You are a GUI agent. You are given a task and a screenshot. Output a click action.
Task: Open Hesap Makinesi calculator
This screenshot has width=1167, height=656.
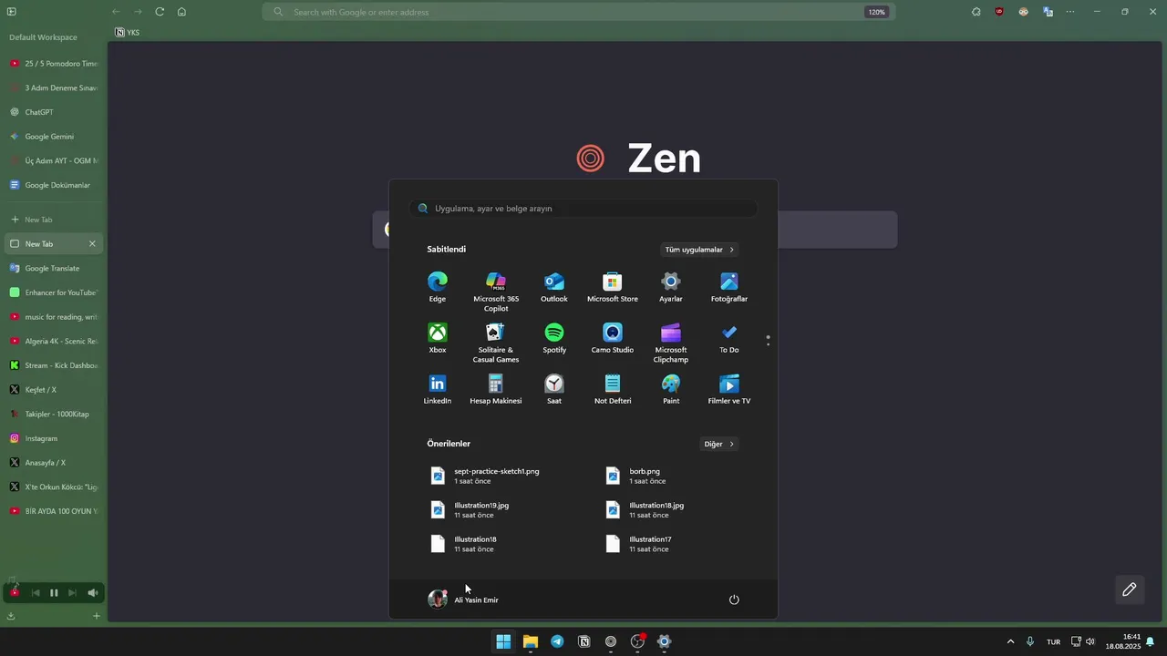click(x=496, y=389)
